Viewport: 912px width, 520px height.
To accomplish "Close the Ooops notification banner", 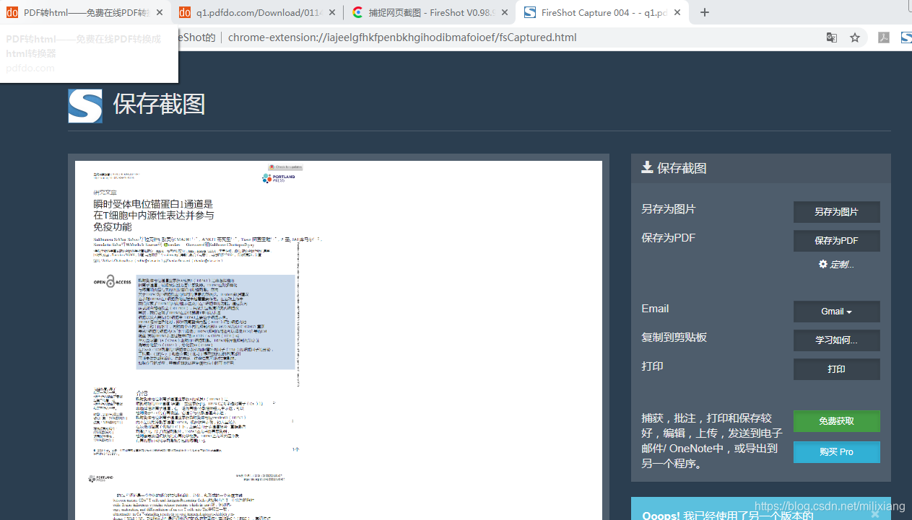I will tap(875, 514).
